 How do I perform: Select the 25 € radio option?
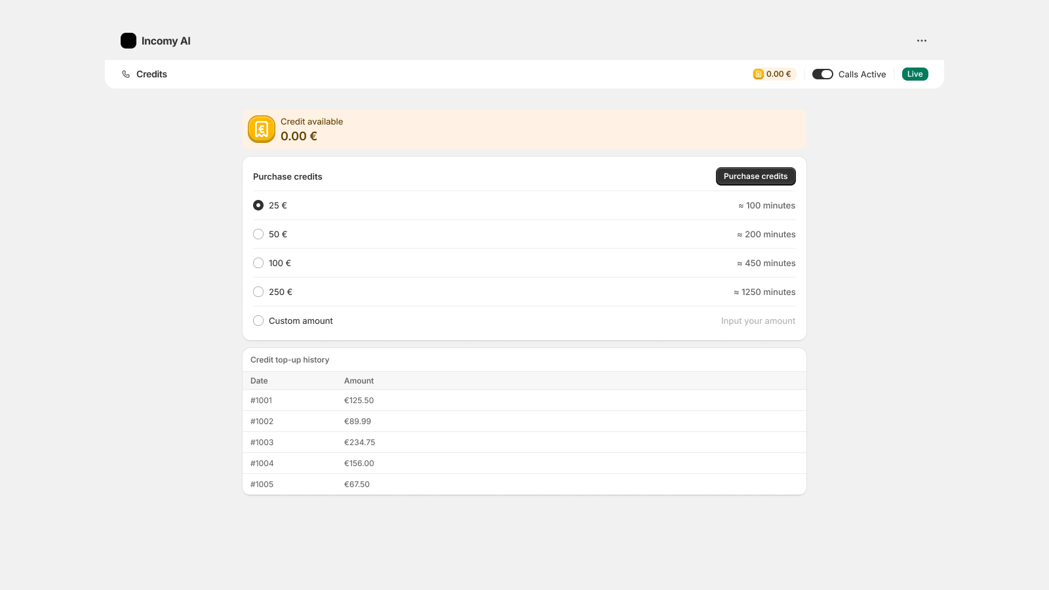pyautogui.click(x=258, y=205)
